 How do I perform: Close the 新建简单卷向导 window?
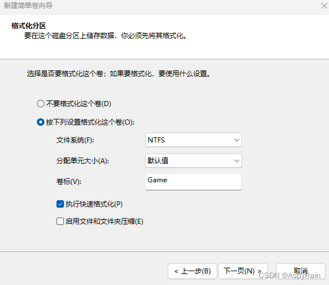tap(324, 6)
